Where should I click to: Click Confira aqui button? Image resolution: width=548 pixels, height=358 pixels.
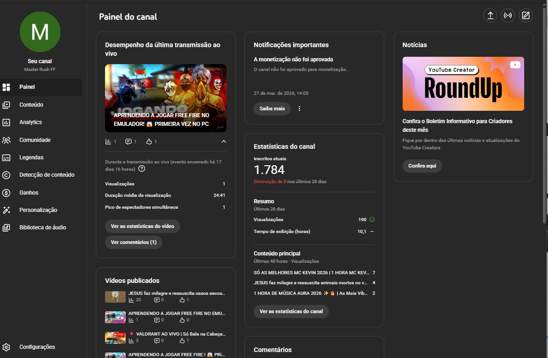tap(422, 166)
